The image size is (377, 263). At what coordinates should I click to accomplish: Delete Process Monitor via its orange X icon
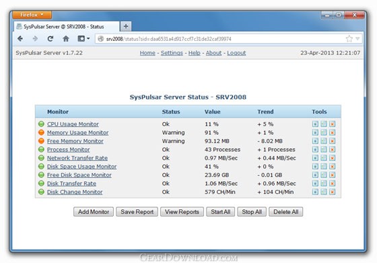(x=333, y=150)
